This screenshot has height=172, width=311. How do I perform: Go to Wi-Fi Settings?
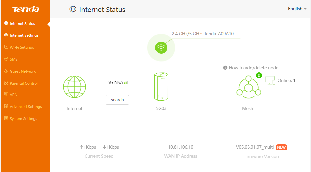coord(22,47)
